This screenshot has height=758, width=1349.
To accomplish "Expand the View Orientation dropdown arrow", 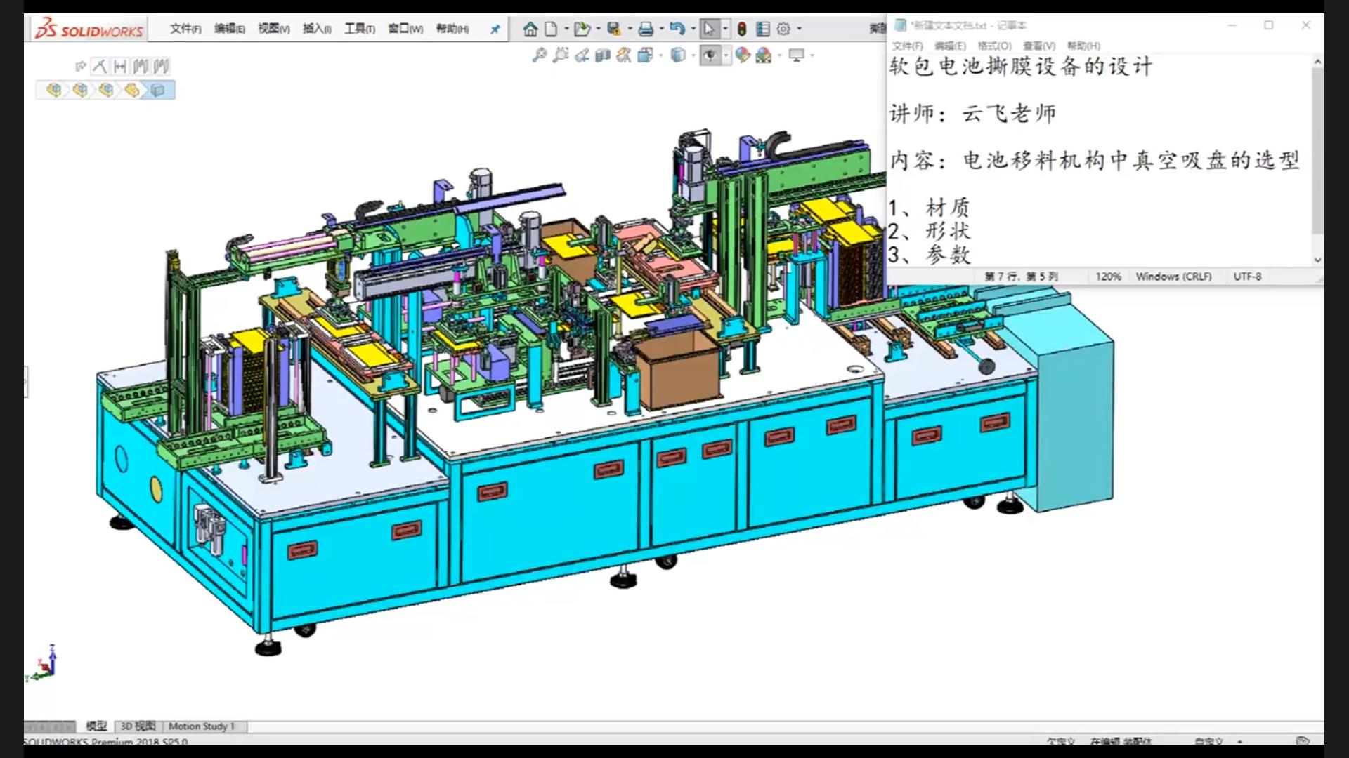I will pyautogui.click(x=660, y=55).
